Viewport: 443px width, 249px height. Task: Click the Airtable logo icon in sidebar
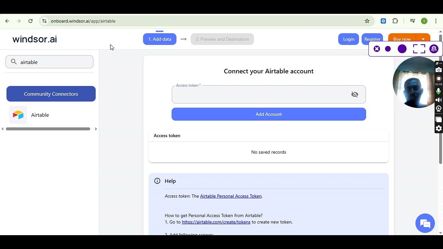18,115
